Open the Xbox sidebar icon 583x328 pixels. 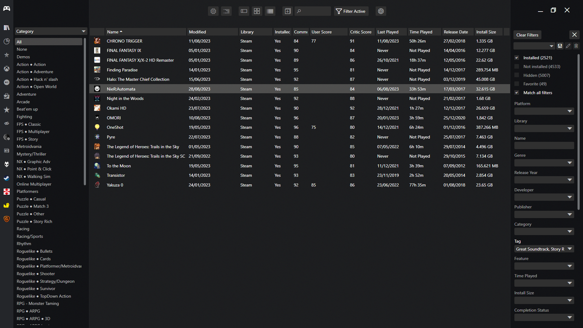tap(7, 69)
